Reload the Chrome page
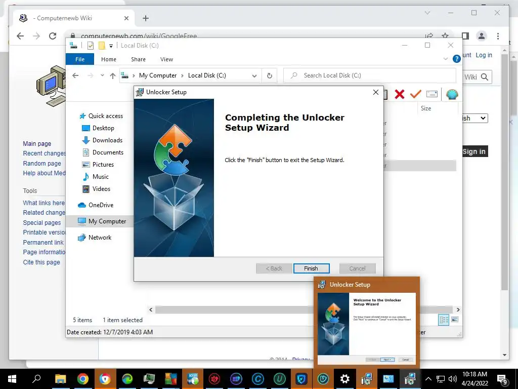Screen dimensions: 518x389 (53, 36)
